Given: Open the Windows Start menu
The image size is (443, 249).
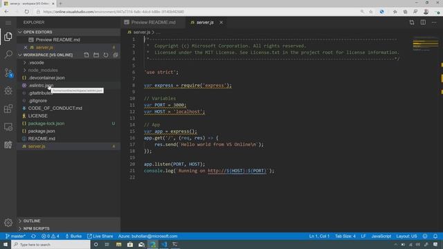Looking at the screenshot, I should point(6,244).
